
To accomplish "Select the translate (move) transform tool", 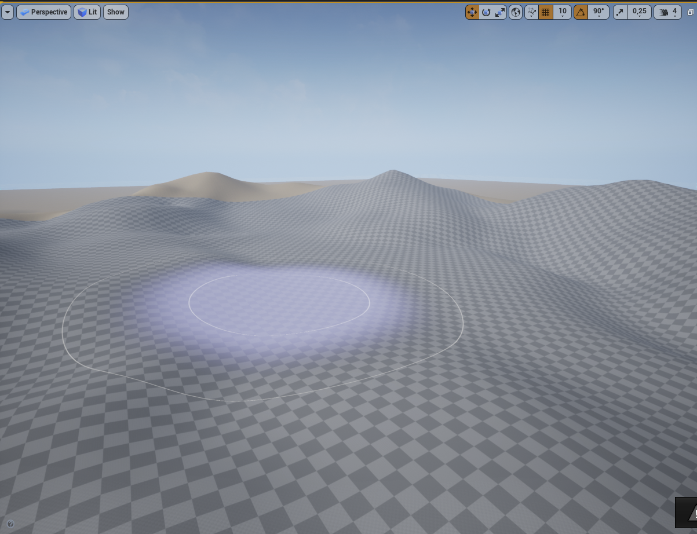I will [472, 12].
